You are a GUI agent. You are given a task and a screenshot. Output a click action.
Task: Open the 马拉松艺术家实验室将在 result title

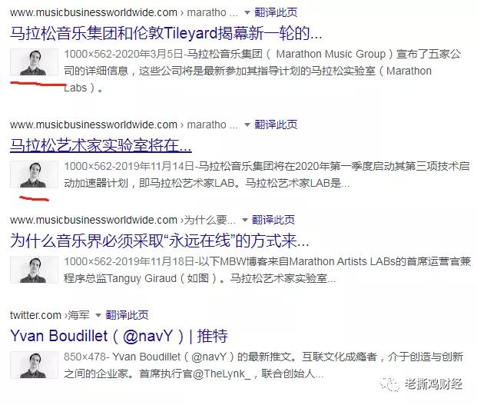pyautogui.click(x=101, y=145)
